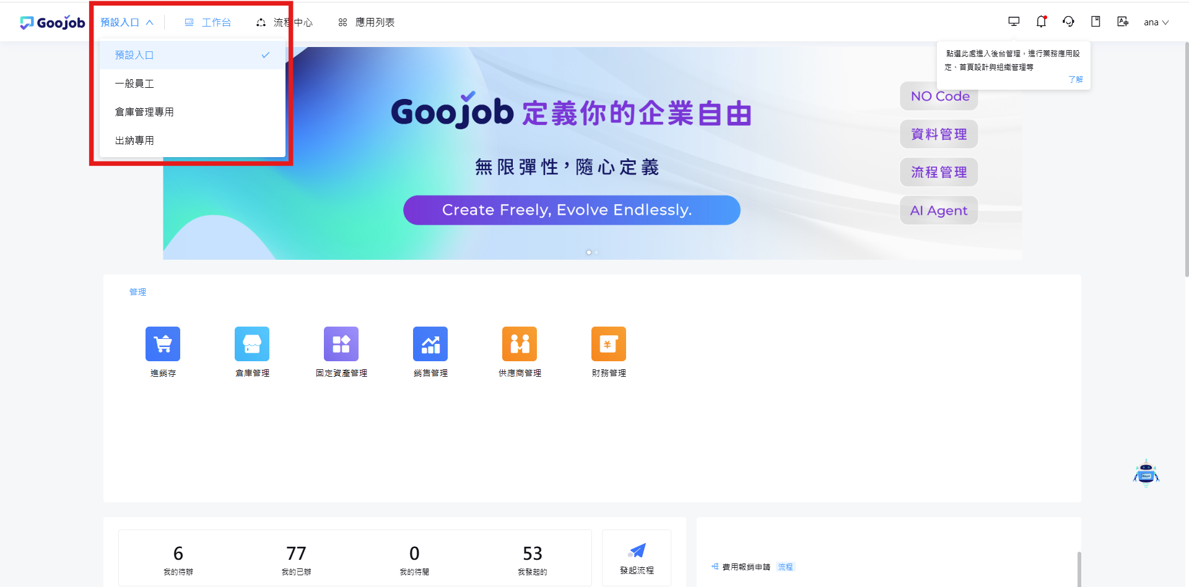Open the bookmark document icon in header
Screen dimensions: 1189x587
[1095, 22]
